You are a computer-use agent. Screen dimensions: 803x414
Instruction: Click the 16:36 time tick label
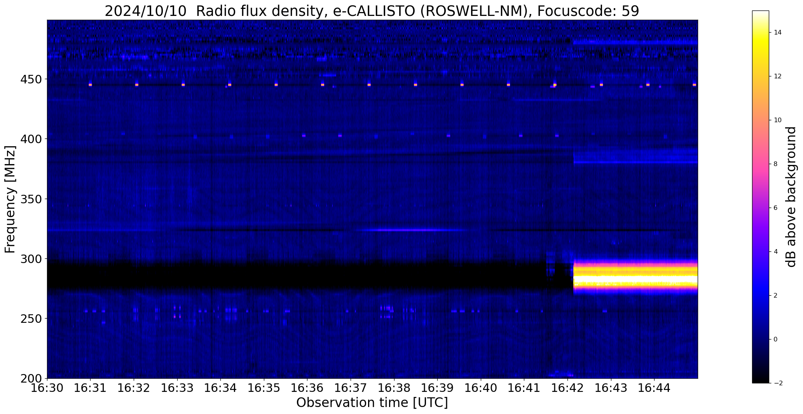(307, 388)
